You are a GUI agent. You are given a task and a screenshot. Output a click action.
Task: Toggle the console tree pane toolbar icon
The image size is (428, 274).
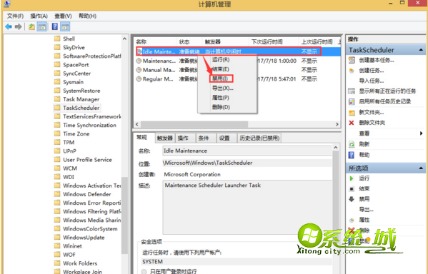pyautogui.click(x=41, y=26)
